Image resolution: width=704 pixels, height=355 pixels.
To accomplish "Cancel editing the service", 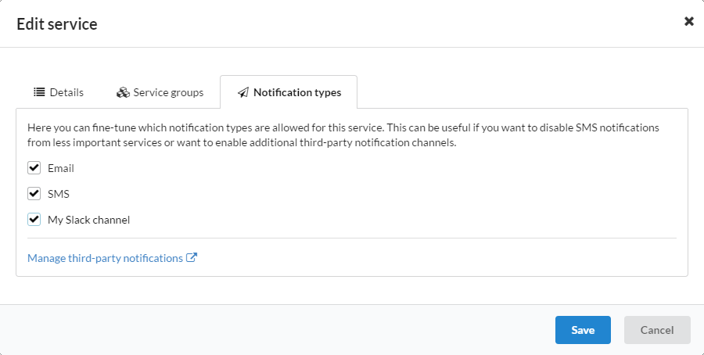I will 657,330.
